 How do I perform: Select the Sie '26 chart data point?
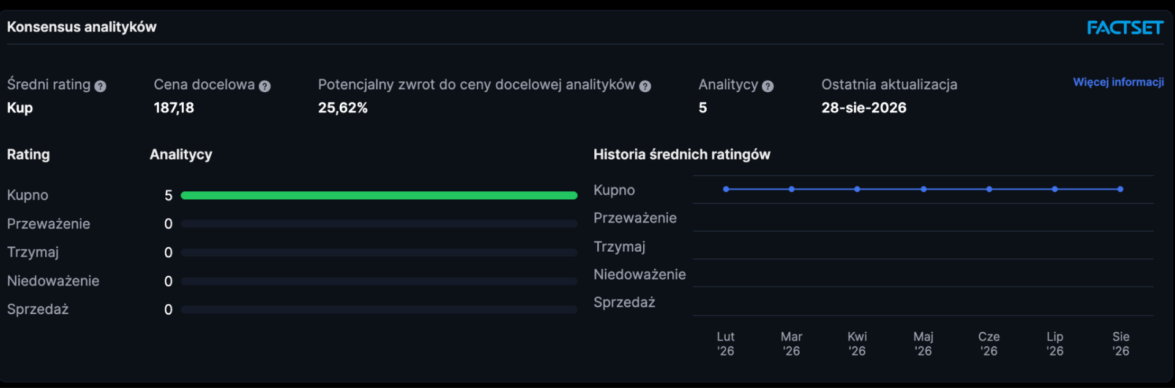1121,189
